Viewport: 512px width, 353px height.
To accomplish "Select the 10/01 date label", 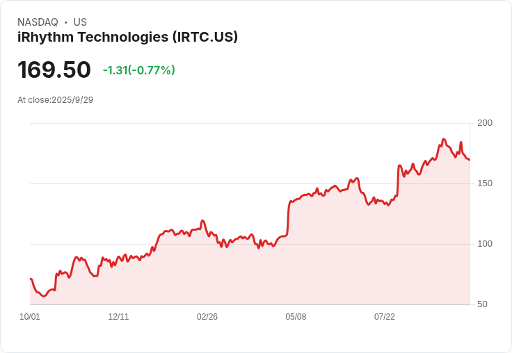I will coord(30,317).
